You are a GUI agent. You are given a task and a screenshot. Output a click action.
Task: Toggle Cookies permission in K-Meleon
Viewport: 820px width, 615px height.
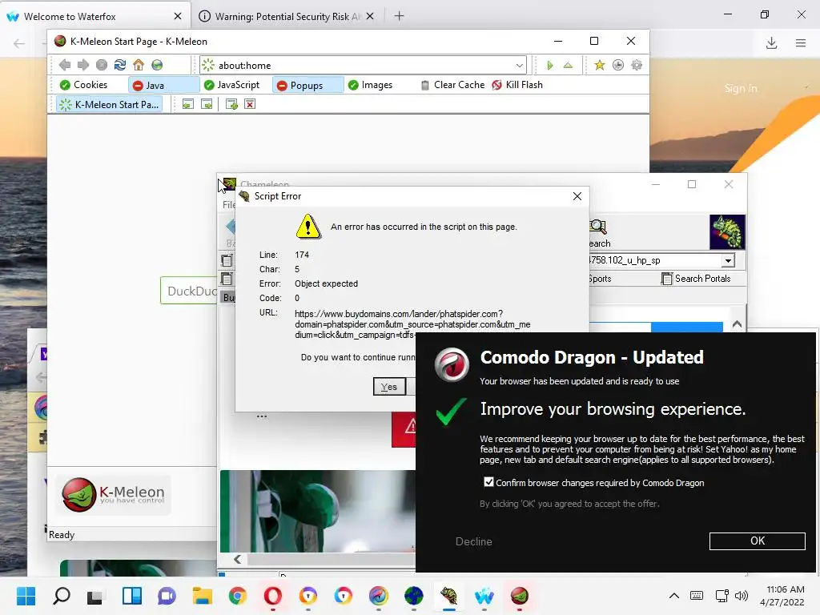click(83, 85)
